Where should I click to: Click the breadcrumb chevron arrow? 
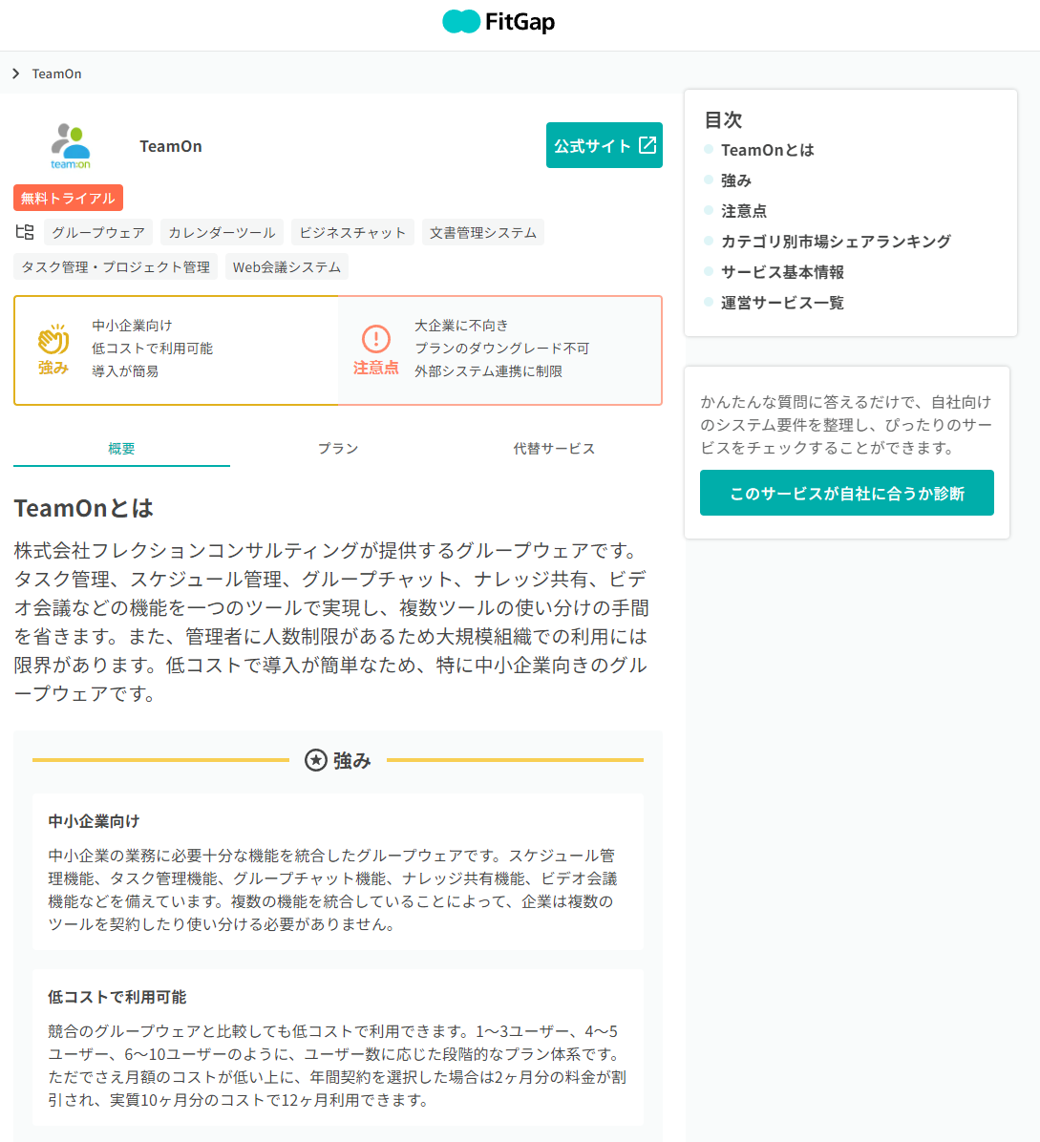(x=16, y=74)
